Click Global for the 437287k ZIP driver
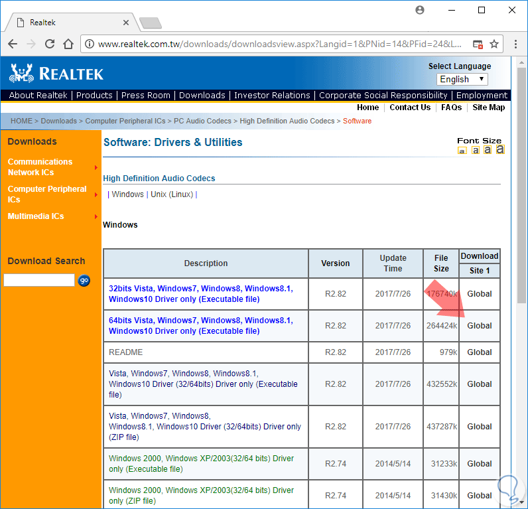528x509 pixels. 479,427
